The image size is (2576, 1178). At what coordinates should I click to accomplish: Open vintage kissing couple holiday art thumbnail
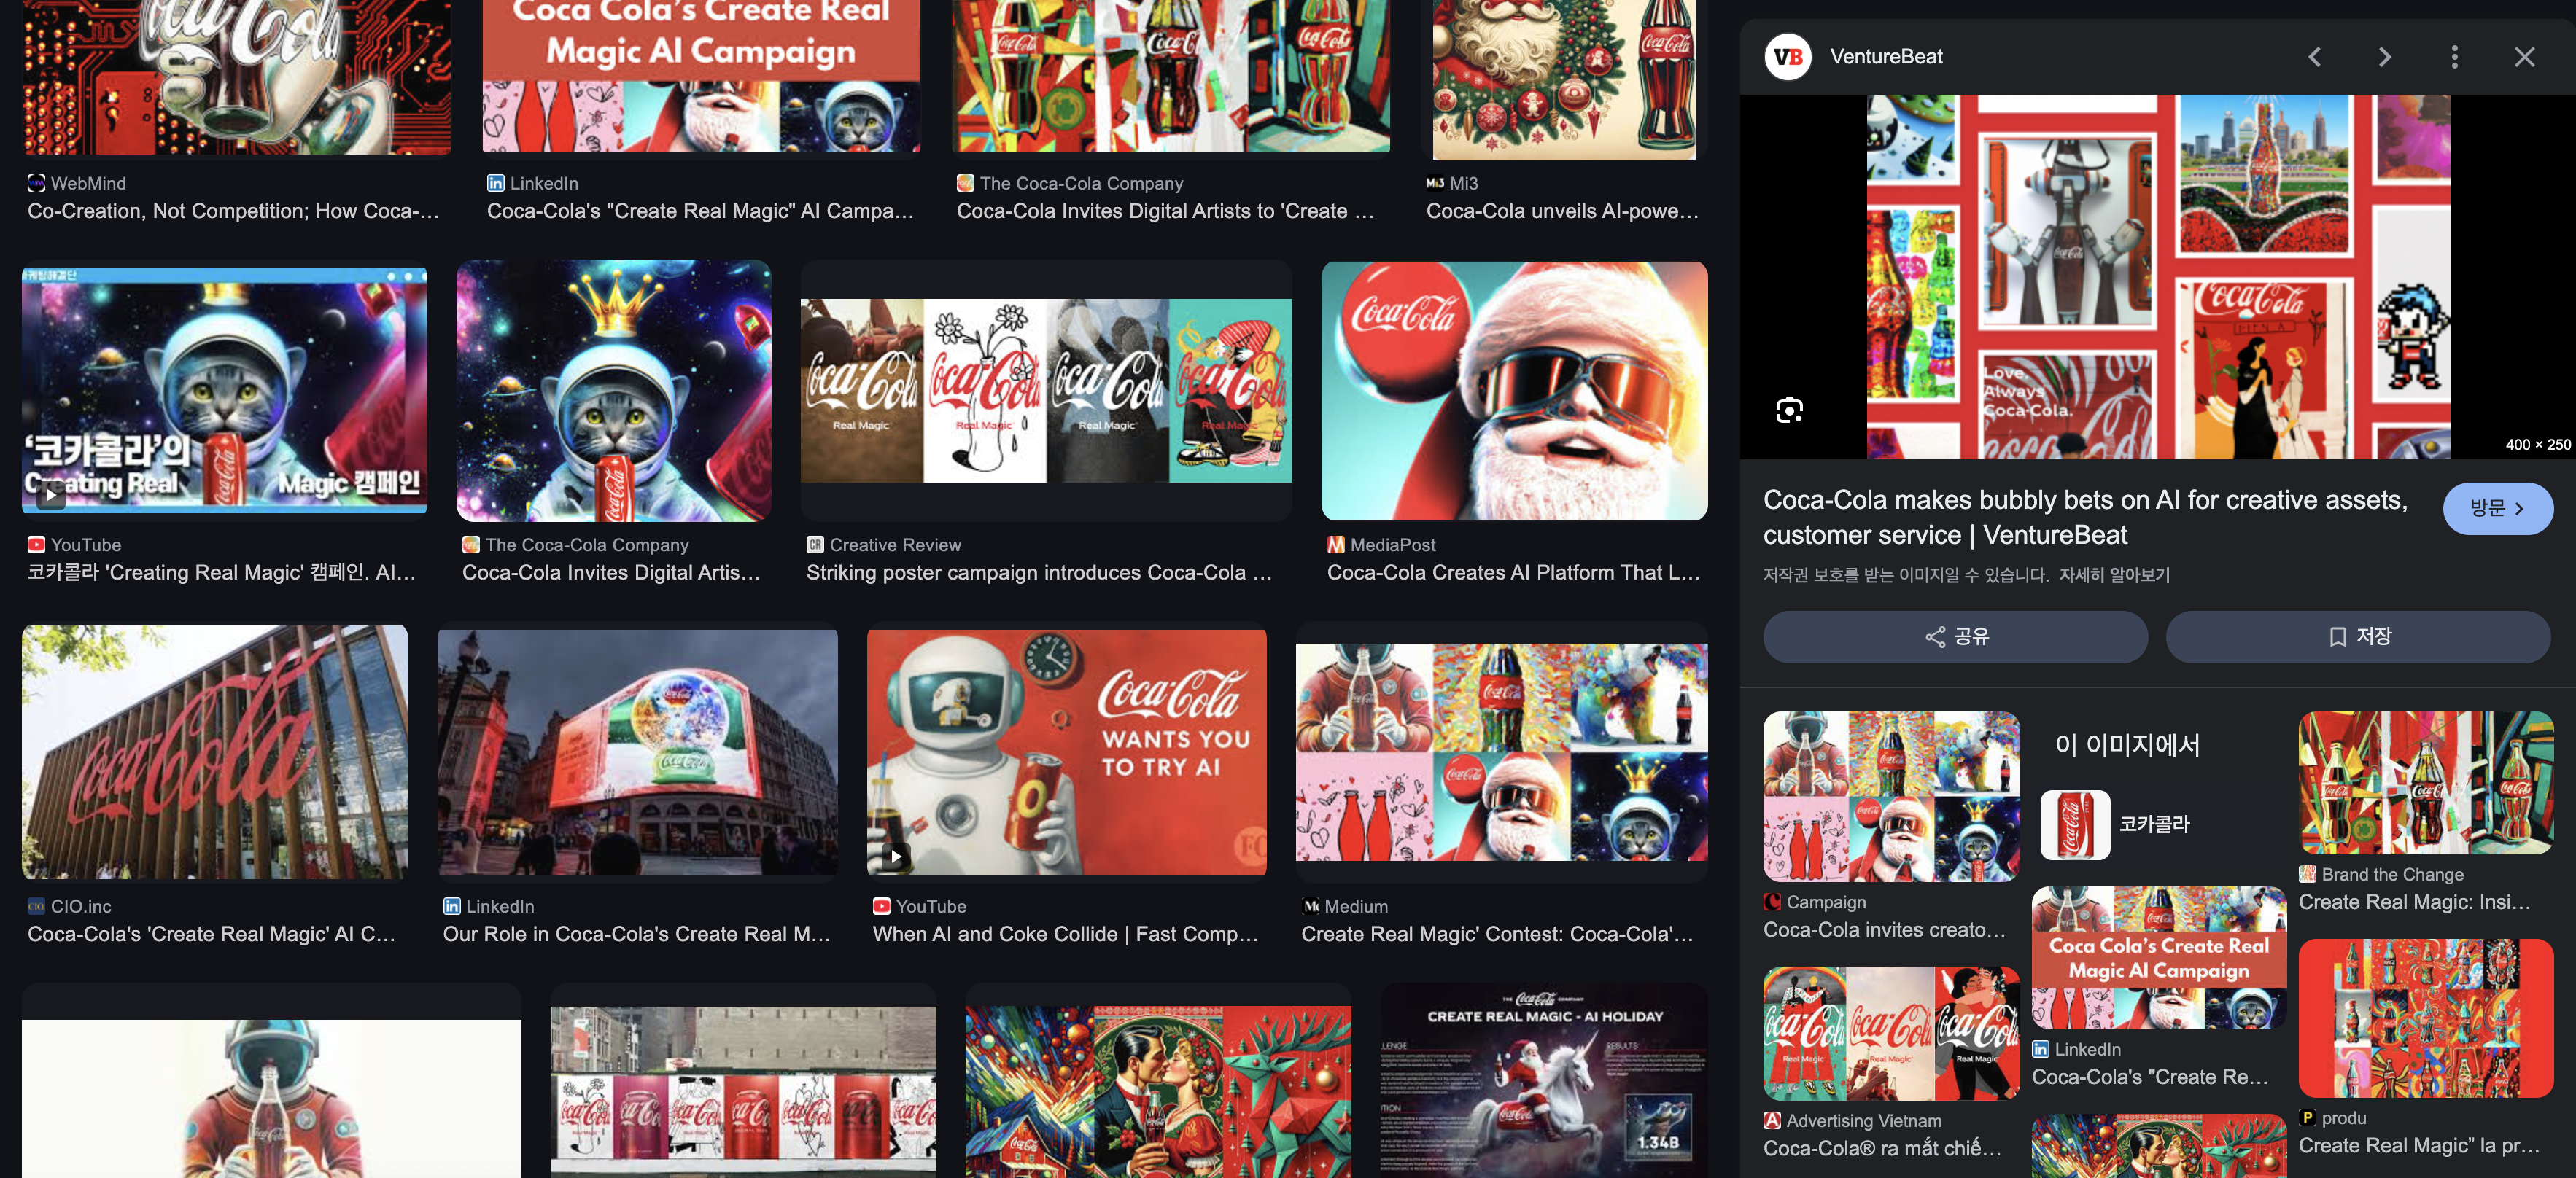[1157, 1092]
